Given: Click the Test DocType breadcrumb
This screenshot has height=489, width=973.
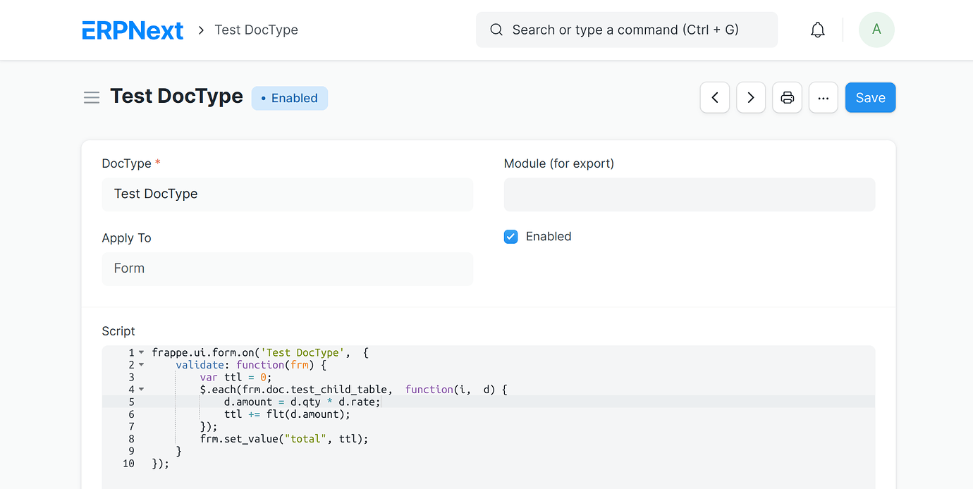Looking at the screenshot, I should (256, 30).
